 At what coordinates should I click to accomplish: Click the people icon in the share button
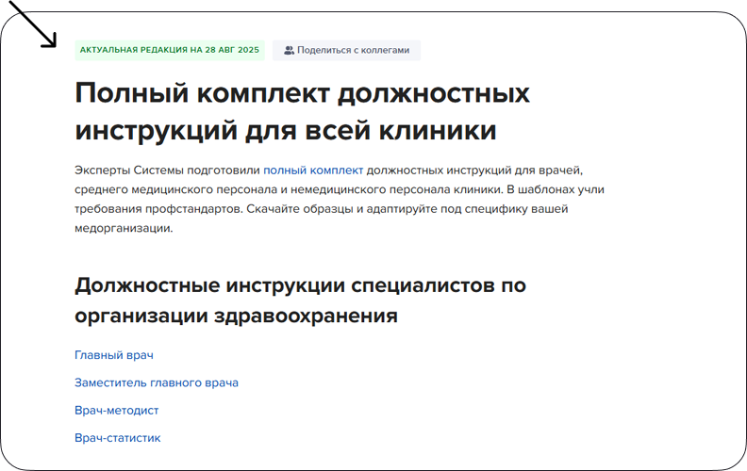pyautogui.click(x=290, y=50)
